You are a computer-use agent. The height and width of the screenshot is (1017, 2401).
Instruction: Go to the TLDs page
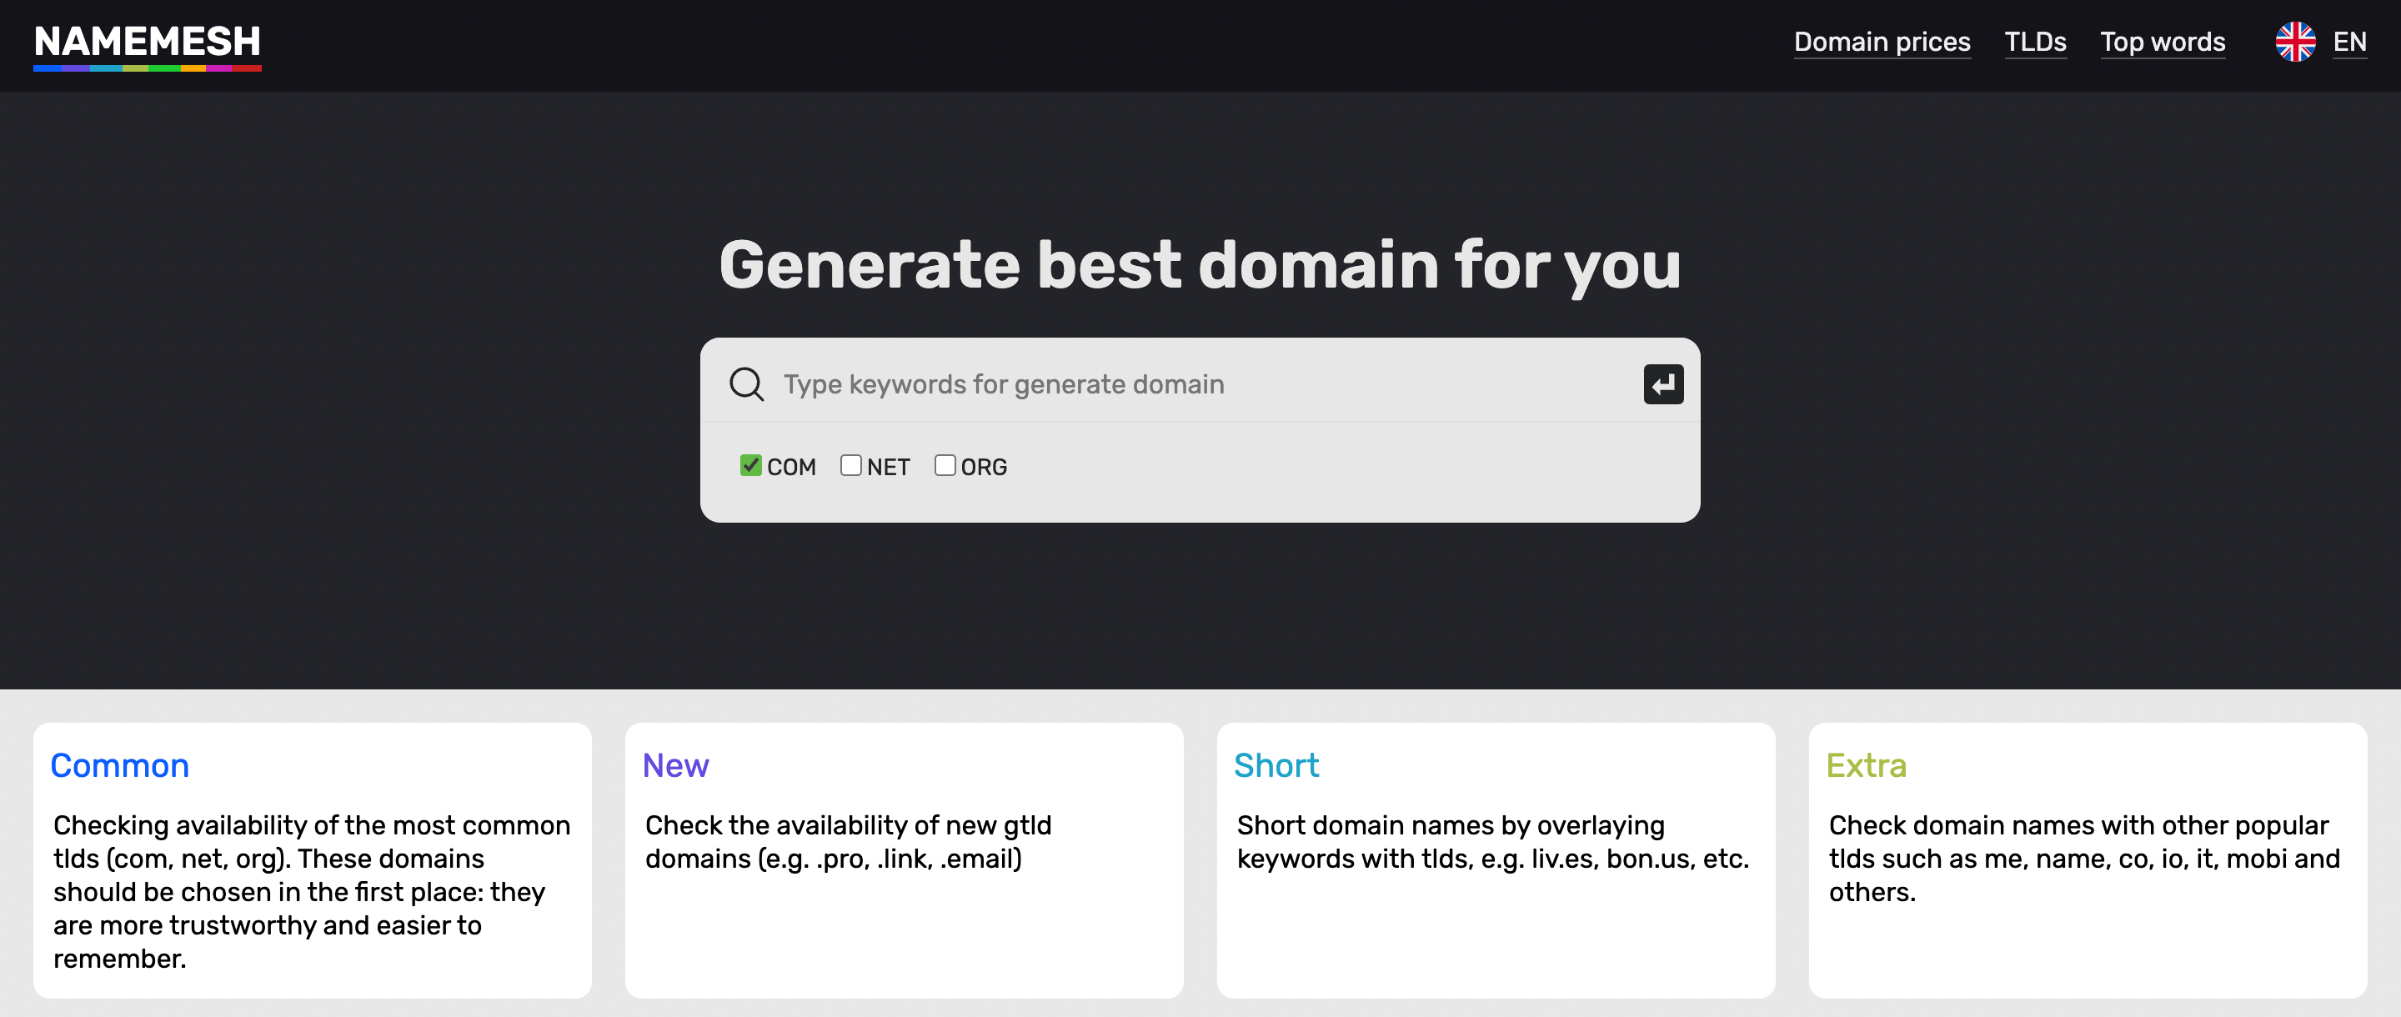pyautogui.click(x=2035, y=42)
